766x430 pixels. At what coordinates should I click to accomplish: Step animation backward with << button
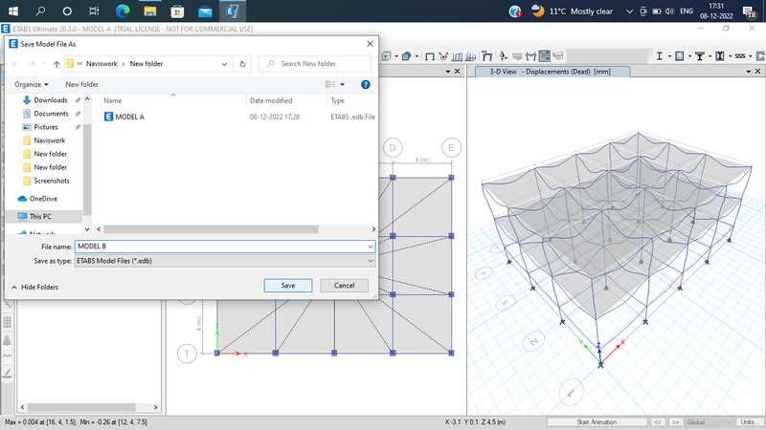pyautogui.click(x=658, y=422)
